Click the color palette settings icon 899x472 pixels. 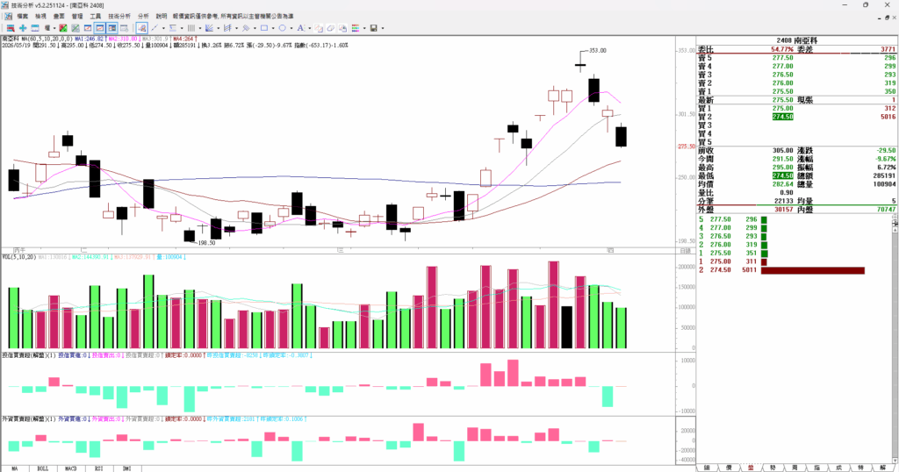click(356, 27)
